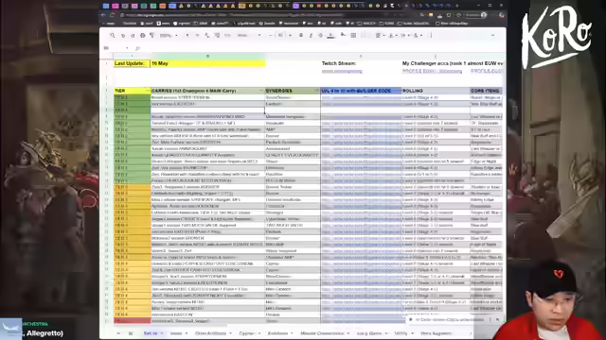Apply currency format icon

[x=187, y=35]
